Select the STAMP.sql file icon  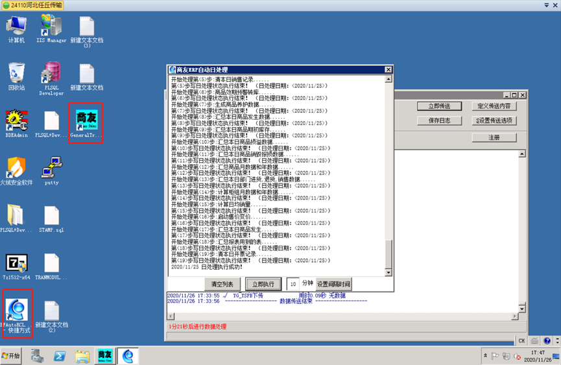point(51,218)
